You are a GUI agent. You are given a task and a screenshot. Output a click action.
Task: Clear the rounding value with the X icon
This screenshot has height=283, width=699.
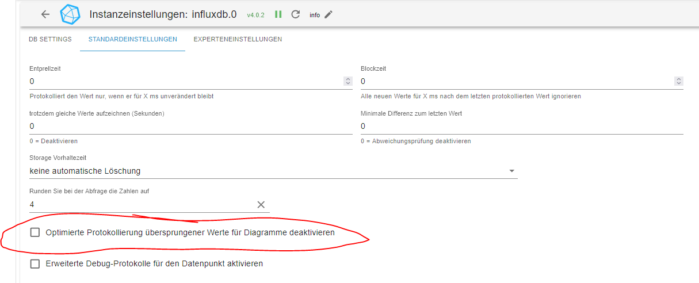[x=261, y=204]
